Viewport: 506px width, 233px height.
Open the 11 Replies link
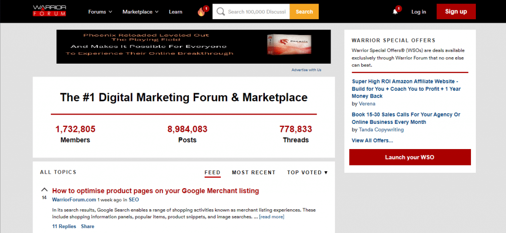(64, 226)
